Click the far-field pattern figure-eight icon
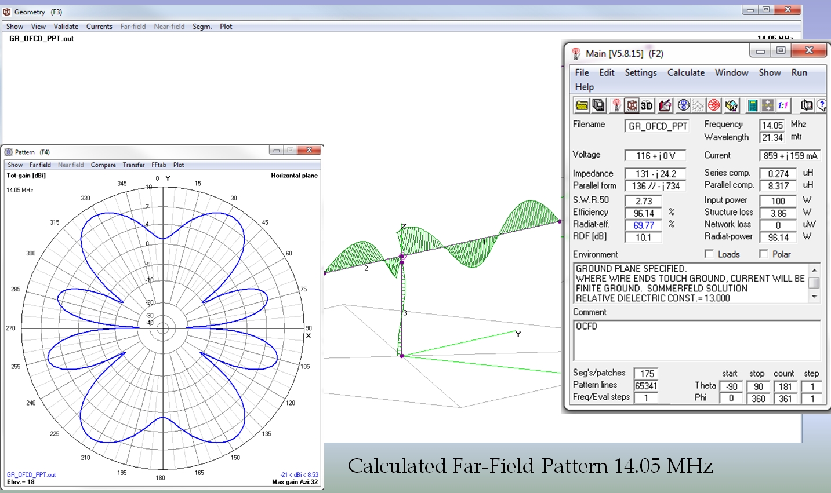The image size is (831, 493). [x=684, y=105]
